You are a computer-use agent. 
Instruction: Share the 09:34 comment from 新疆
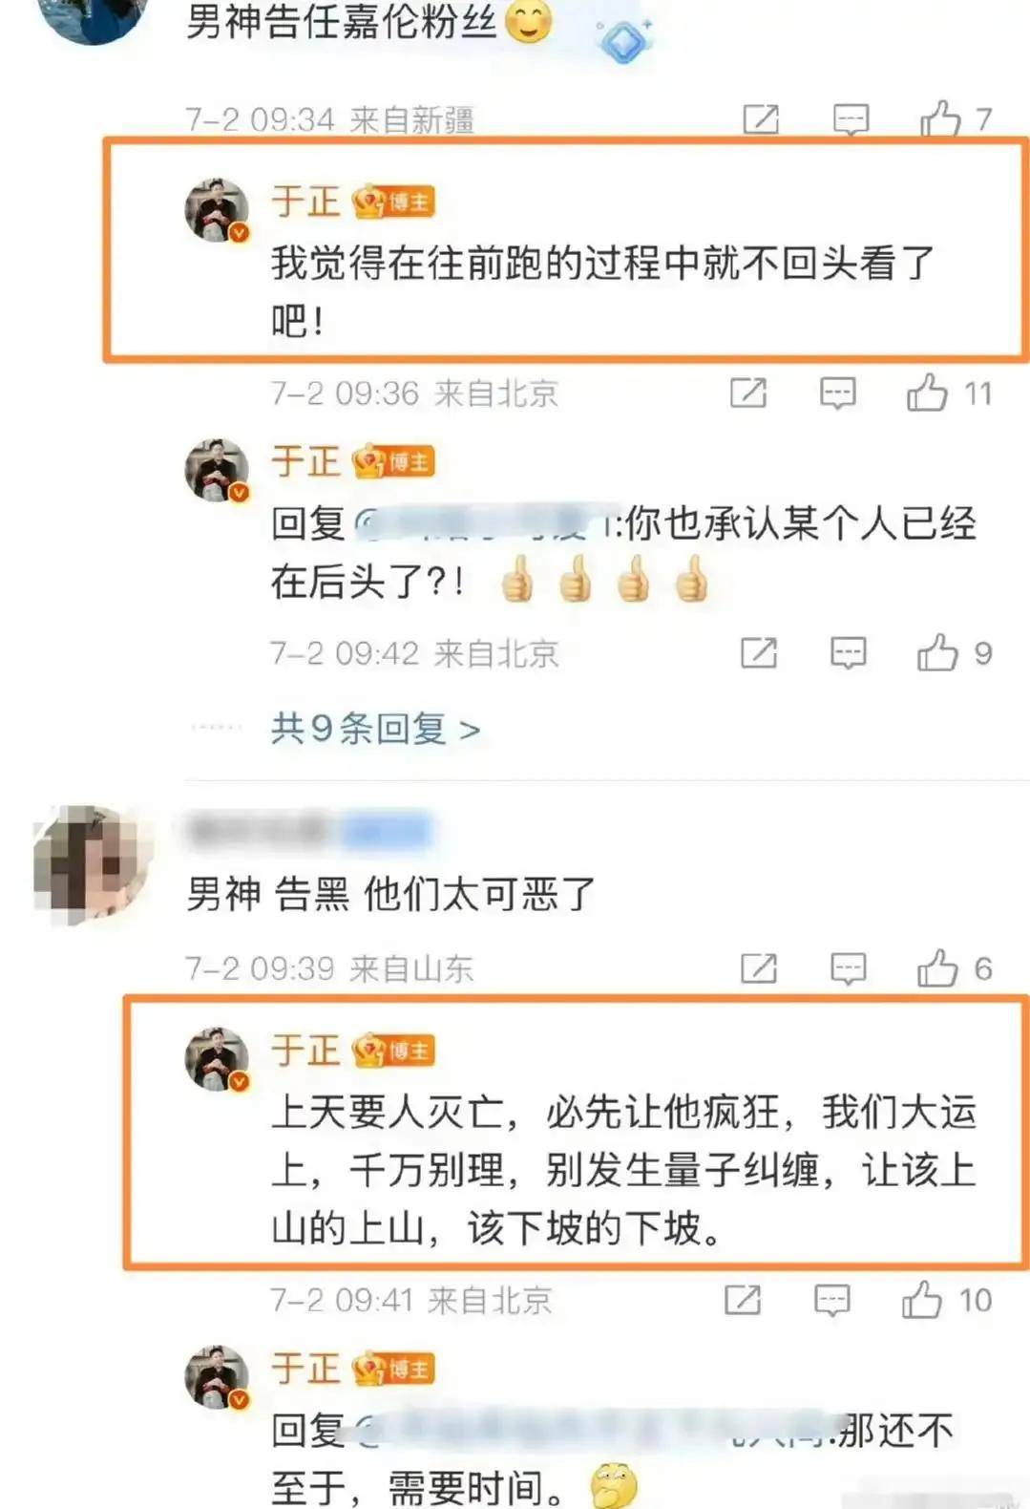761,119
